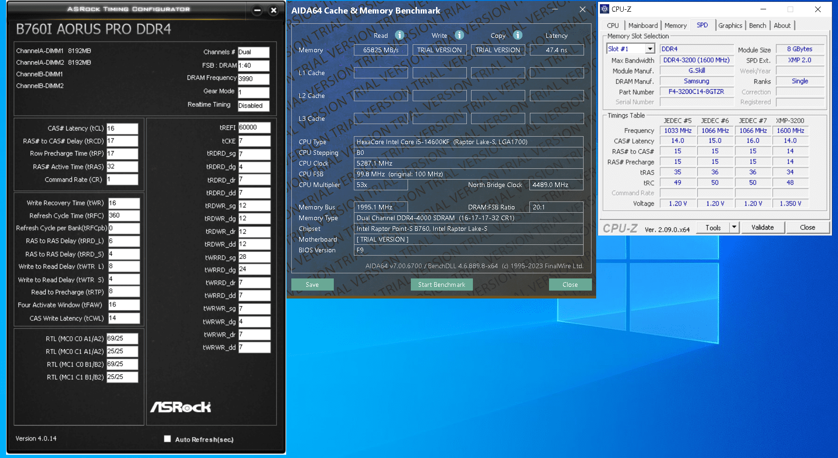
Task: Close the AIDA64 benchmark window with X
Action: point(583,9)
